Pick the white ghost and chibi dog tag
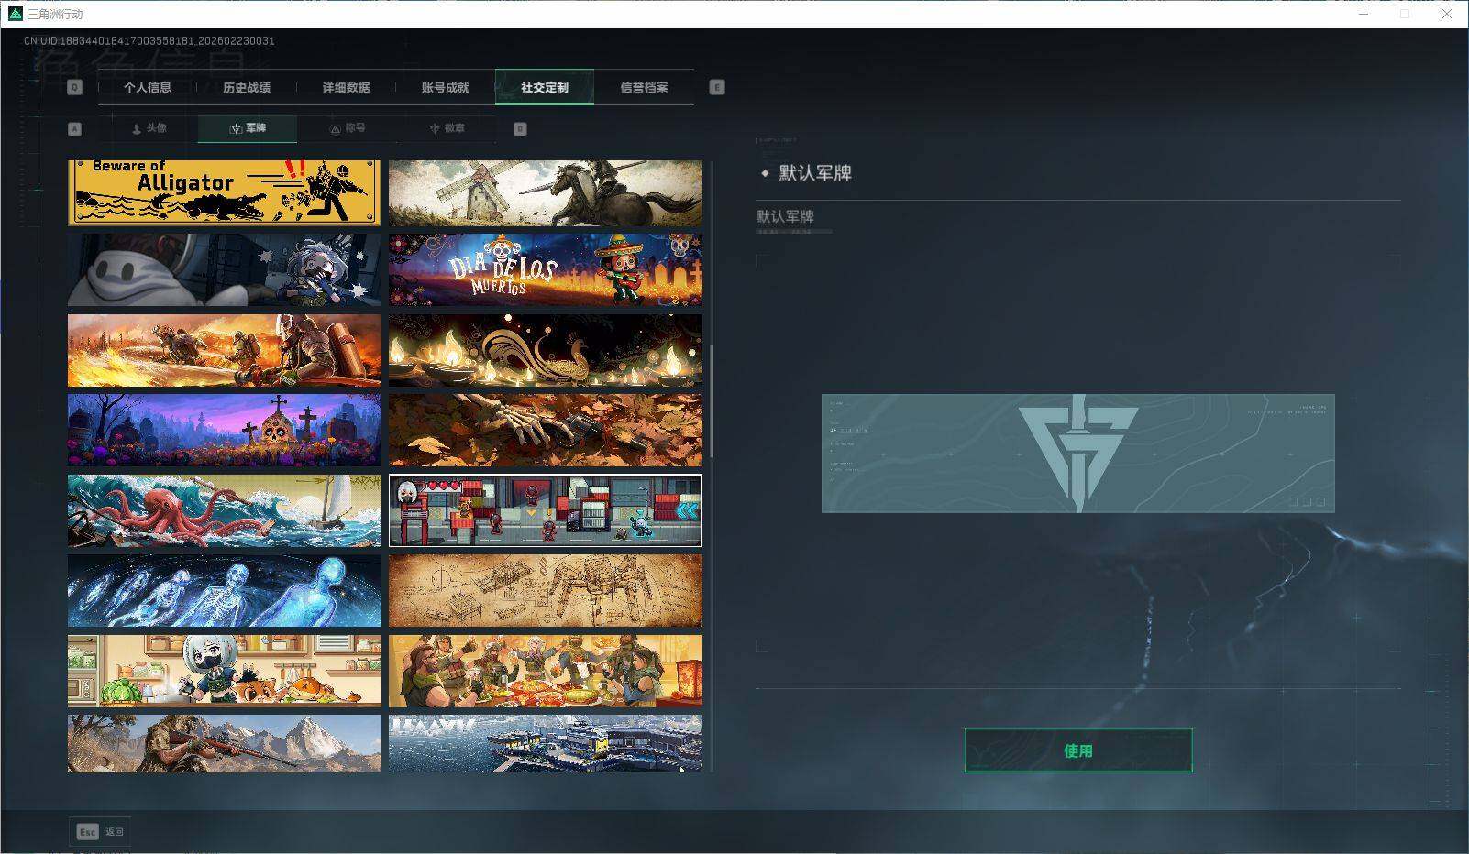Viewport: 1469px width, 854px height. pos(225,269)
